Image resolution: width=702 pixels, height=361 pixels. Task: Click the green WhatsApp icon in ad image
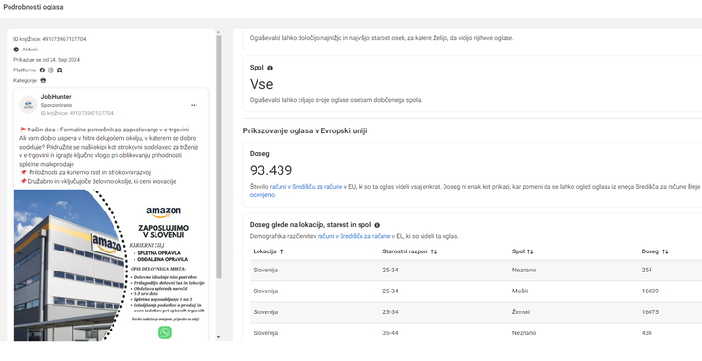pos(165,332)
